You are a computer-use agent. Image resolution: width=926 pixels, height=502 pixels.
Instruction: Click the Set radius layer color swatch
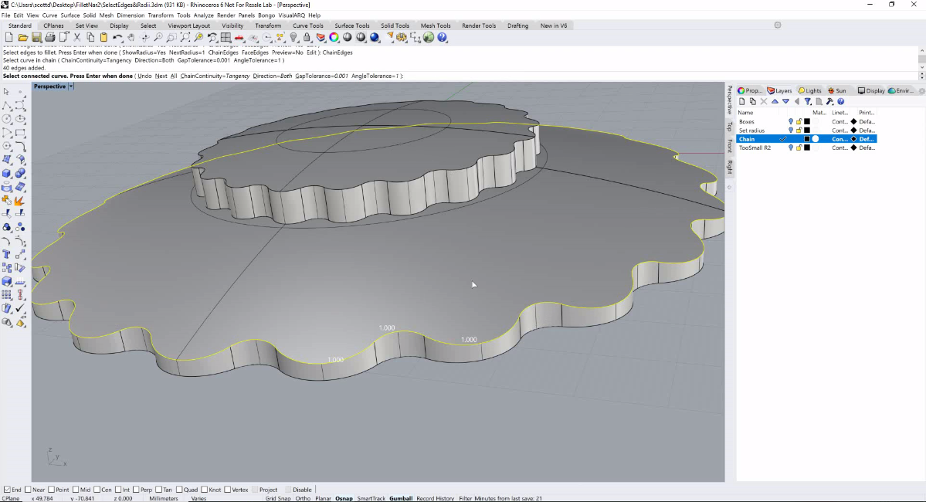[807, 131]
